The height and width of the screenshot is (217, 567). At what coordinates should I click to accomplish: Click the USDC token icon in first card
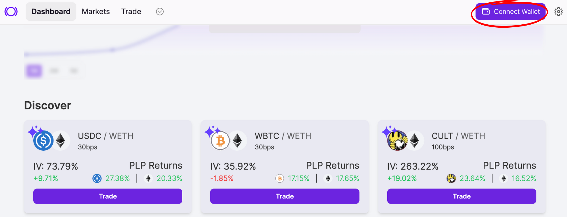[43, 141]
